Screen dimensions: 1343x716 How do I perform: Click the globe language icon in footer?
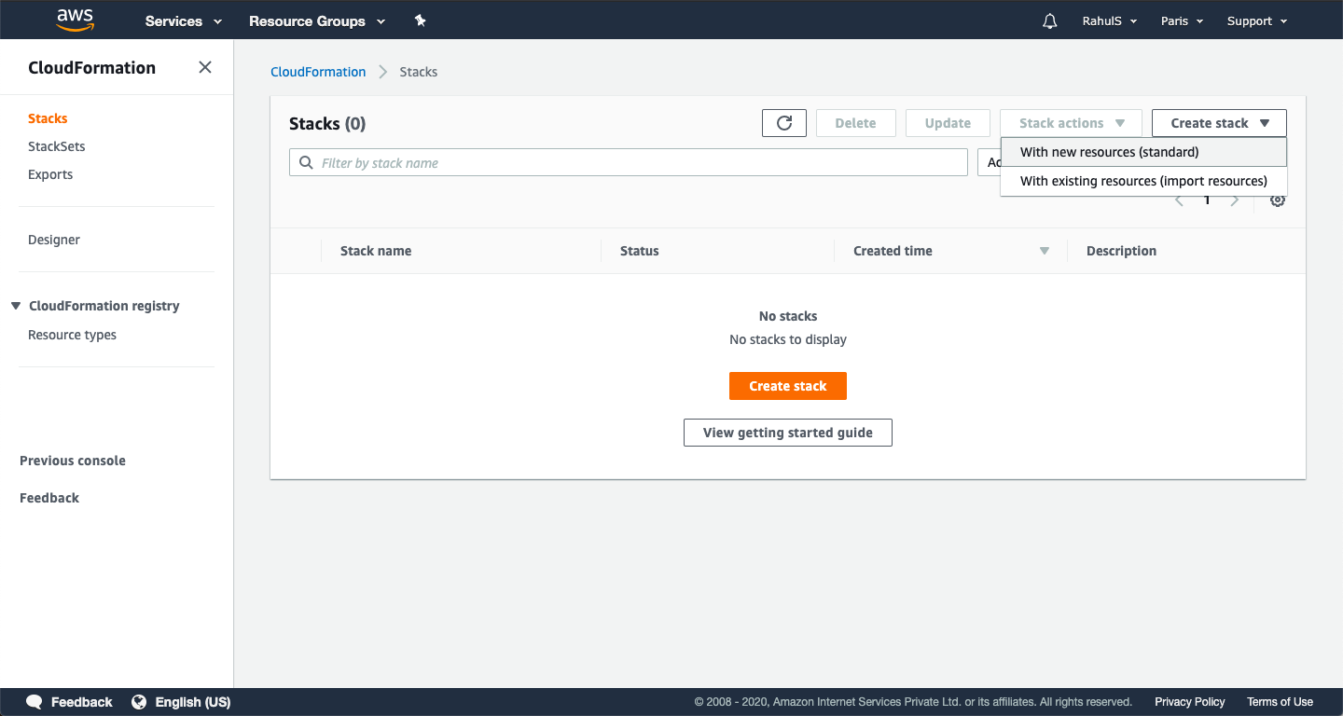[x=139, y=702]
